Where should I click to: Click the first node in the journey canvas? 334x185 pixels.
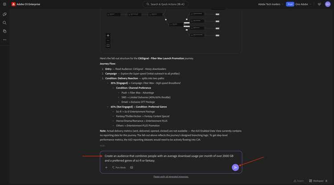point(114,15)
